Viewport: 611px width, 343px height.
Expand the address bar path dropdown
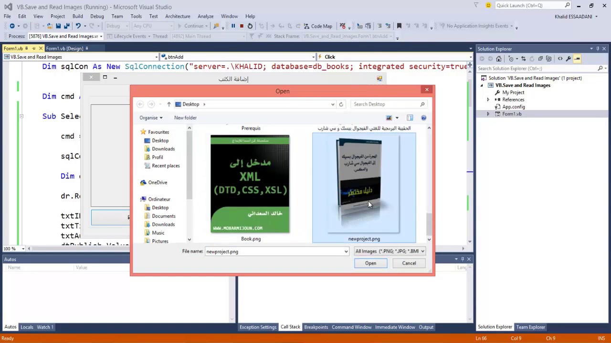pos(333,104)
